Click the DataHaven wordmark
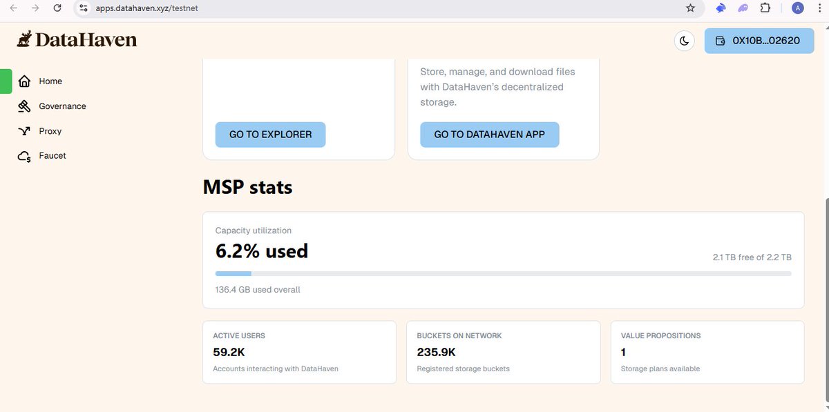The image size is (829, 412). [86, 40]
